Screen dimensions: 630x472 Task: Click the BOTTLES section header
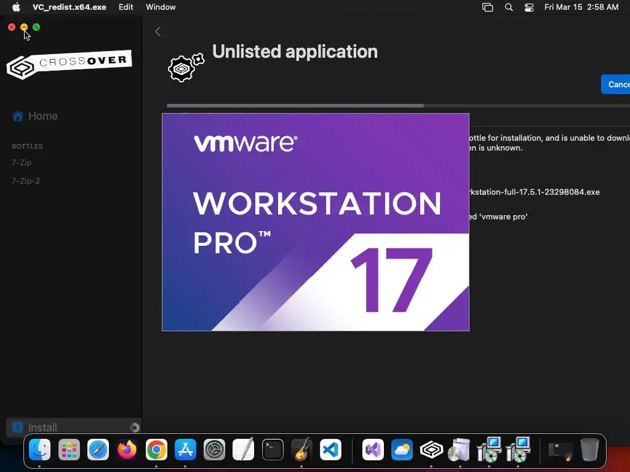point(27,146)
